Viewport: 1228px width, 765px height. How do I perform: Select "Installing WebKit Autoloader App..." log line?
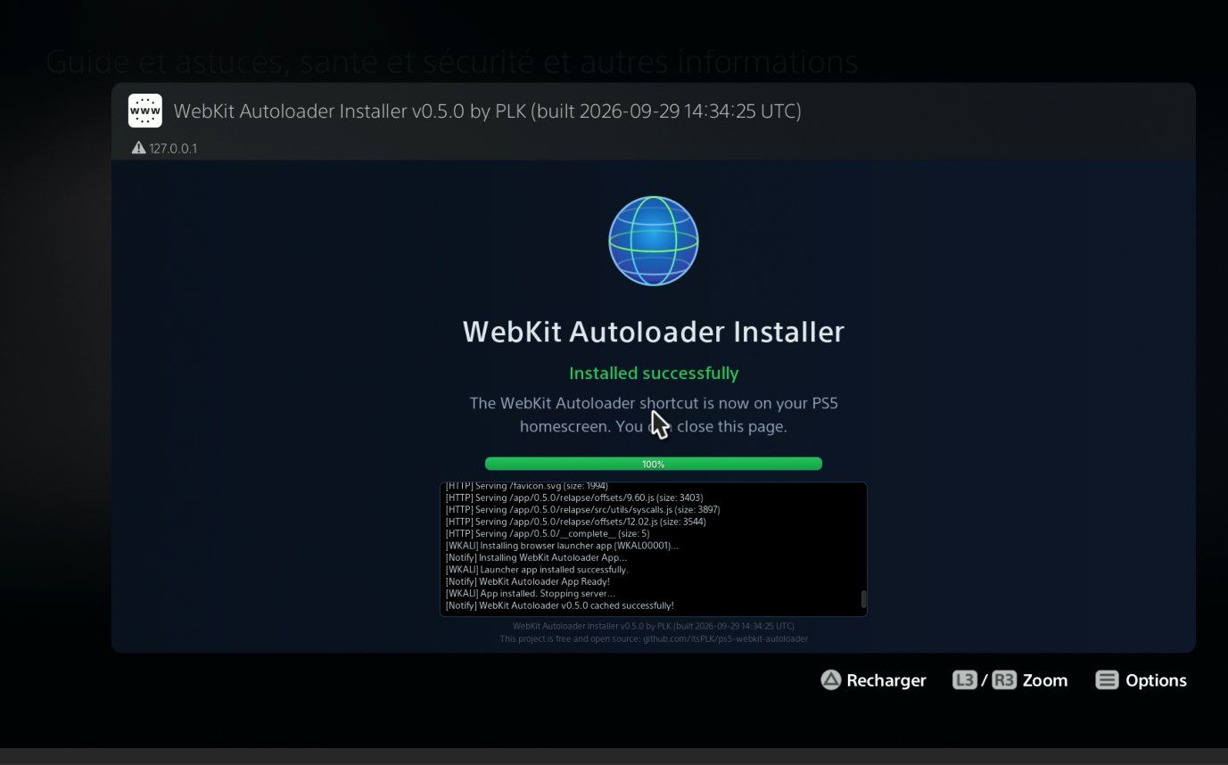(536, 558)
